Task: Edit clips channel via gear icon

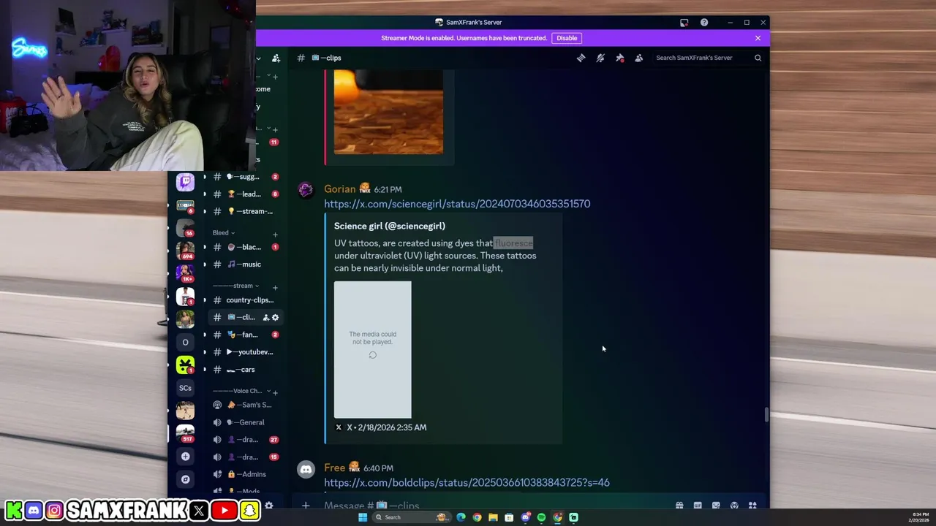Action: (276, 317)
